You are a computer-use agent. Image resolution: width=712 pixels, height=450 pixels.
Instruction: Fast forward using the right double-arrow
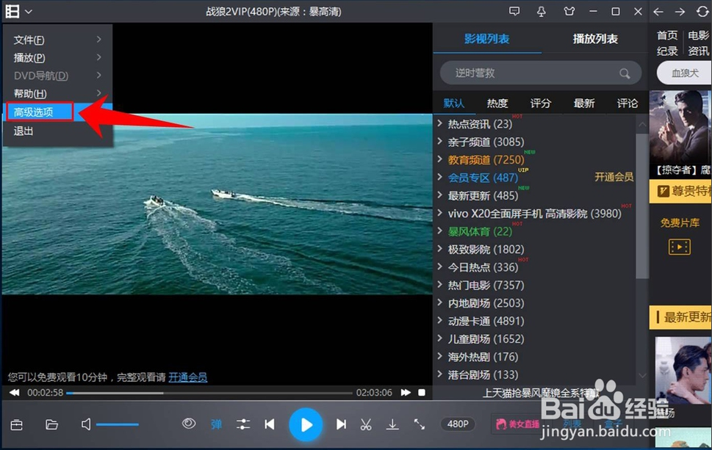406,393
